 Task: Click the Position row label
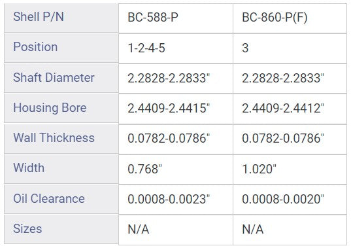[x=61, y=48]
